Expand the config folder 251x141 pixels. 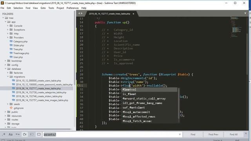pyautogui.click(x=5, y=65)
